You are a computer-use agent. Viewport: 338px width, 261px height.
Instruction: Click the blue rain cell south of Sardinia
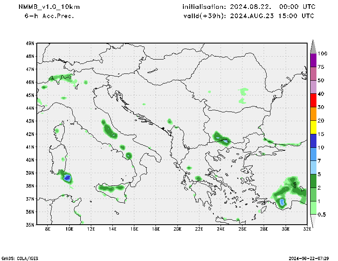pyautogui.click(x=67, y=178)
